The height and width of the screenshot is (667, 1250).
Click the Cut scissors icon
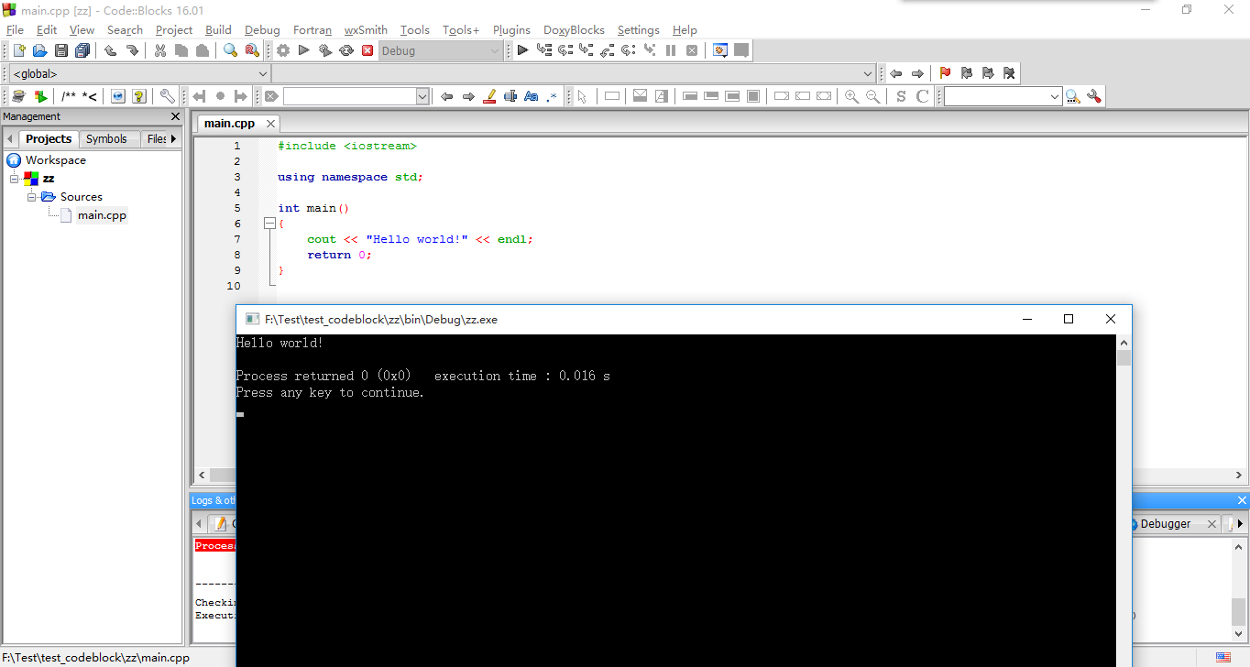[x=160, y=51]
